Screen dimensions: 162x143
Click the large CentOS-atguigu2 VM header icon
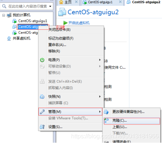tap(62, 12)
